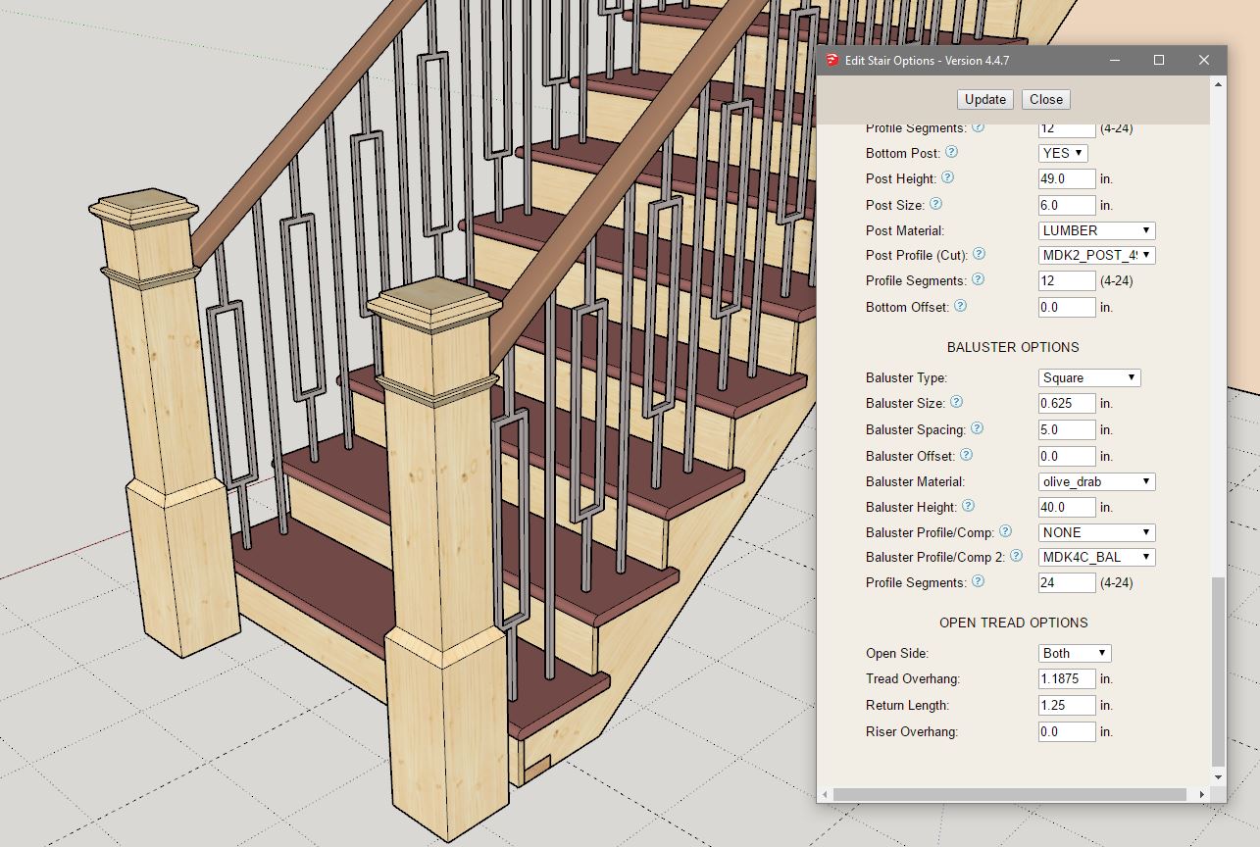Image resolution: width=1260 pixels, height=847 pixels.
Task: Click help icon for Post Profile (Cut)
Action: click(979, 255)
